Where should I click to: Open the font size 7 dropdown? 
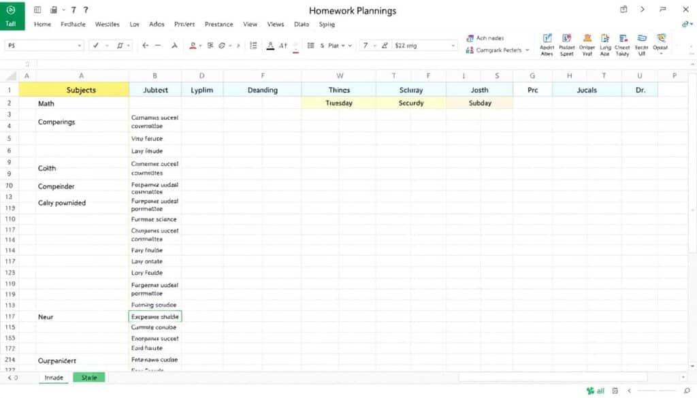(x=375, y=46)
